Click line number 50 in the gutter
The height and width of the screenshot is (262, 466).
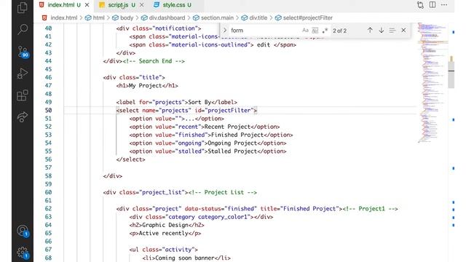coord(49,110)
